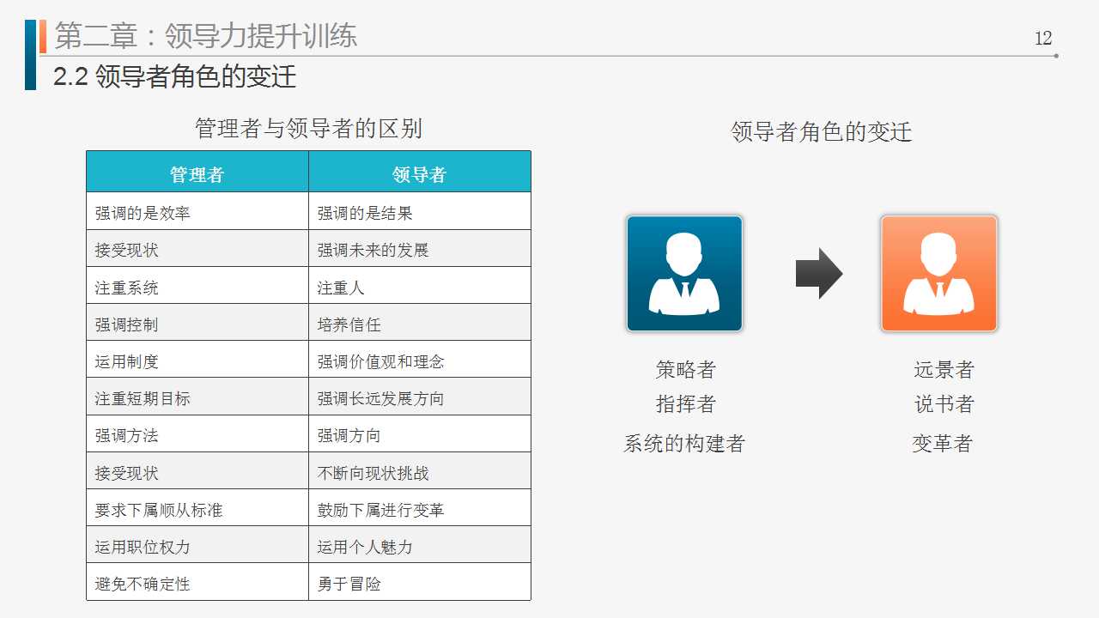Click the label 系统的构建者

click(684, 444)
